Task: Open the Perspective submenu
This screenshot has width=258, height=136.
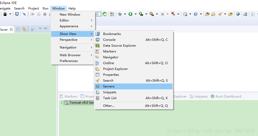Action: click(72, 40)
